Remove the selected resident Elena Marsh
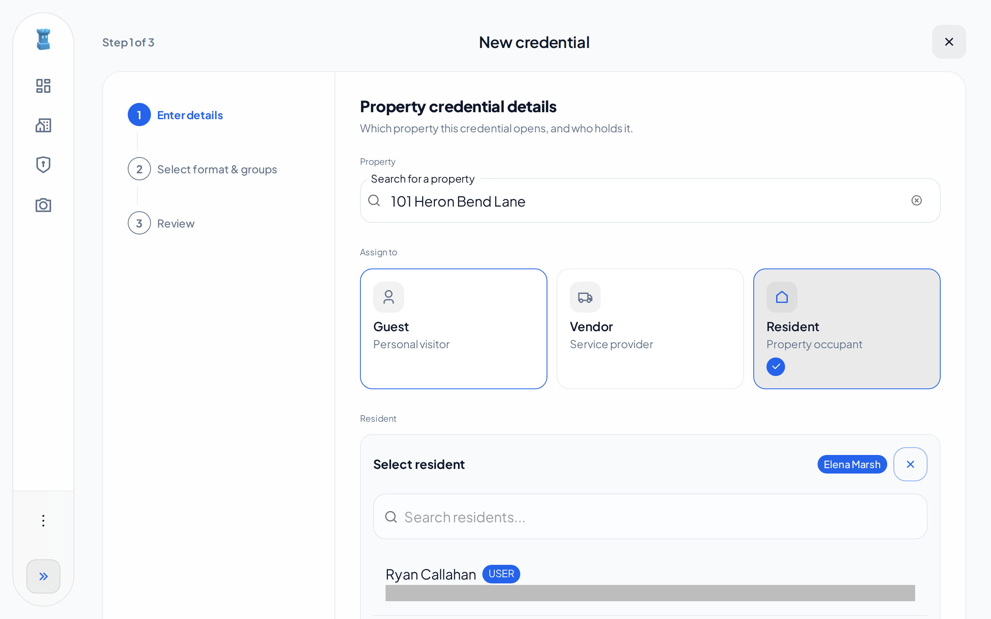Viewport: 991px width, 619px height. click(910, 464)
